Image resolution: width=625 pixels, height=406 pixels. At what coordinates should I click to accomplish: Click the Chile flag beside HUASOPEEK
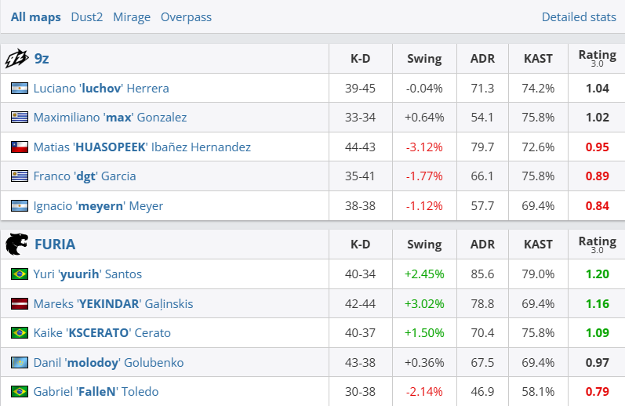coord(20,147)
